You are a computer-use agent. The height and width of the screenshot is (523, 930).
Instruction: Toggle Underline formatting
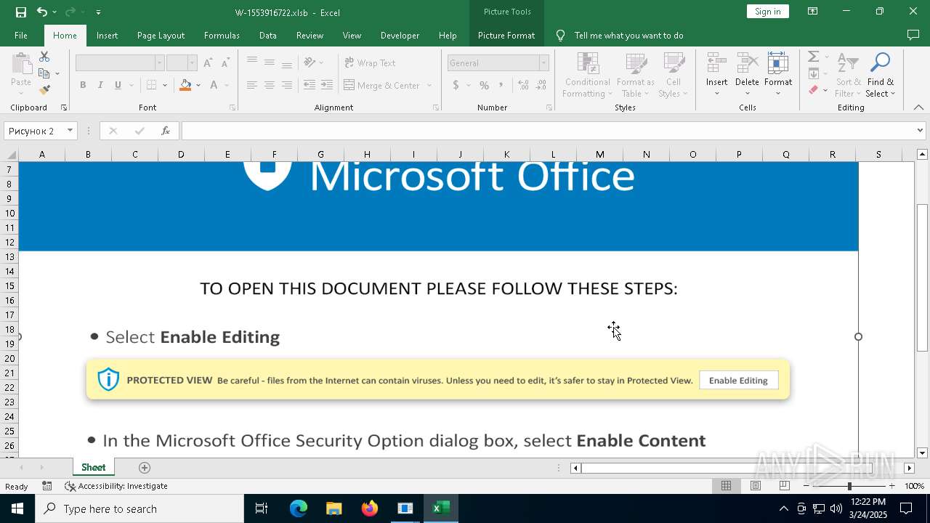point(118,85)
